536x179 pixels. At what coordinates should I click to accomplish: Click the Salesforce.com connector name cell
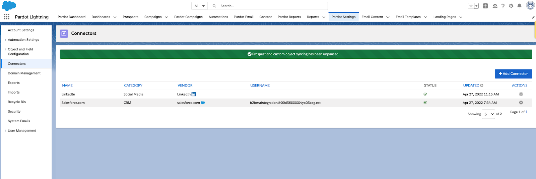(73, 103)
